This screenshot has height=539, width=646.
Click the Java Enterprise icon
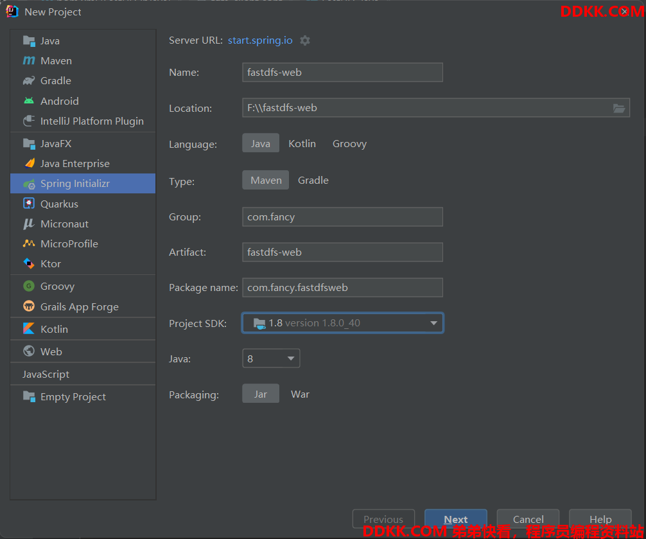(30, 163)
